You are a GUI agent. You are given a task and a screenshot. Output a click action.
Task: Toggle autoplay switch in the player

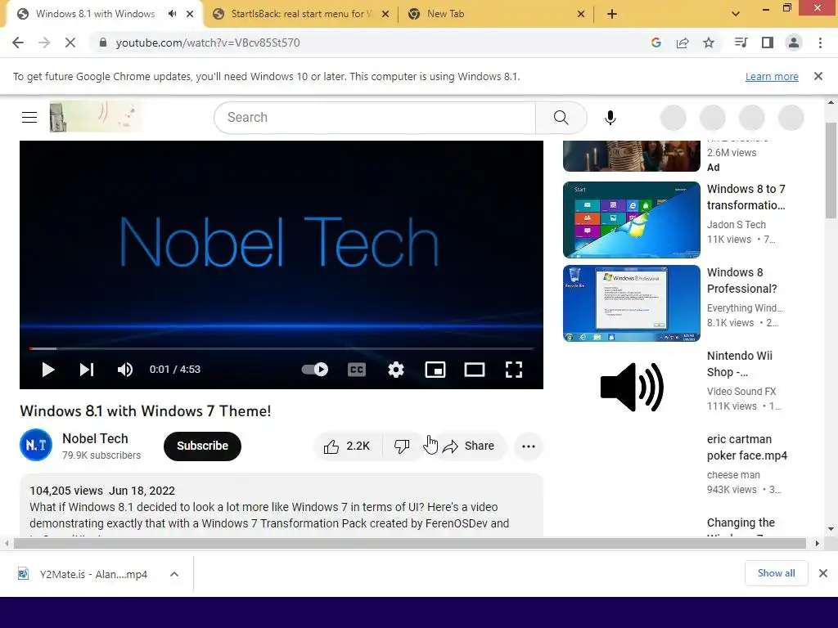tap(315, 370)
